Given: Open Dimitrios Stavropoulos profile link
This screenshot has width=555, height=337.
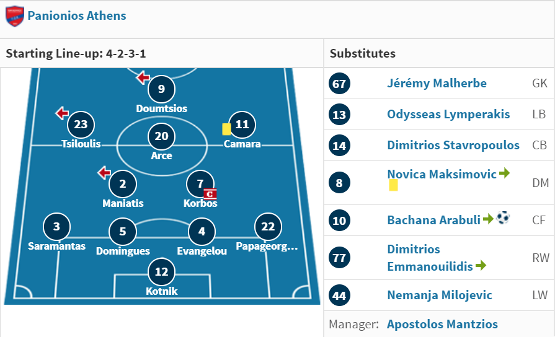Looking at the screenshot, I should [453, 145].
